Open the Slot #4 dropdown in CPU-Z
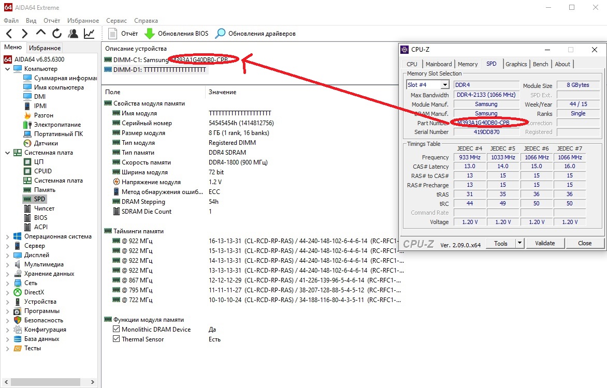607x388 pixels. pyautogui.click(x=445, y=85)
